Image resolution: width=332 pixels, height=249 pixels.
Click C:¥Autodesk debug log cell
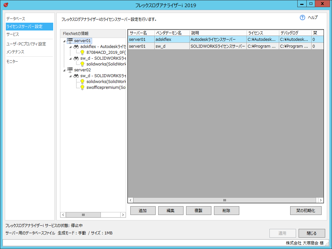point(295,39)
